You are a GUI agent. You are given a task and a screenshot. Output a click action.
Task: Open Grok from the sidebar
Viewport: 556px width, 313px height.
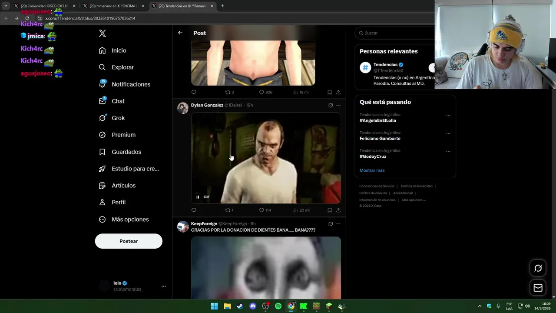point(112,118)
